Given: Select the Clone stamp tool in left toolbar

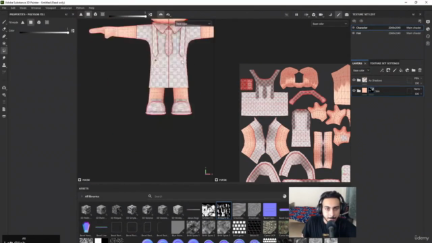Looking at the screenshot, I should (4, 65).
